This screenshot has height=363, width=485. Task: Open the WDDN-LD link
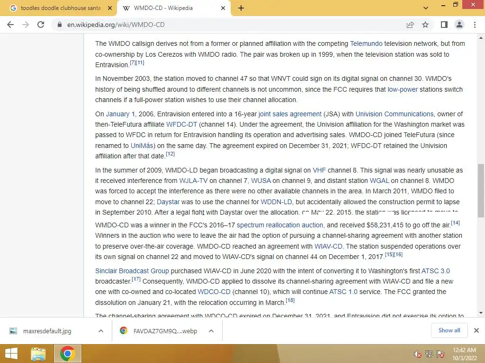click(x=276, y=202)
